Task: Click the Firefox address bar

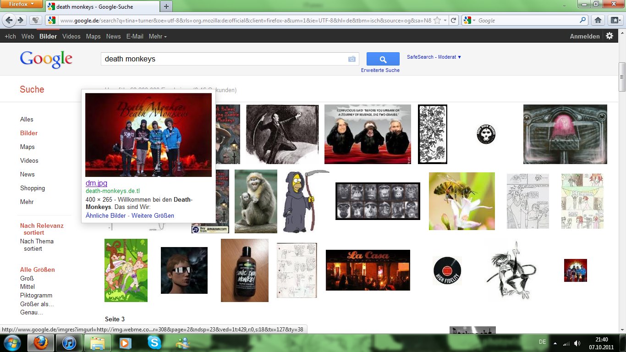Action: click(245, 20)
